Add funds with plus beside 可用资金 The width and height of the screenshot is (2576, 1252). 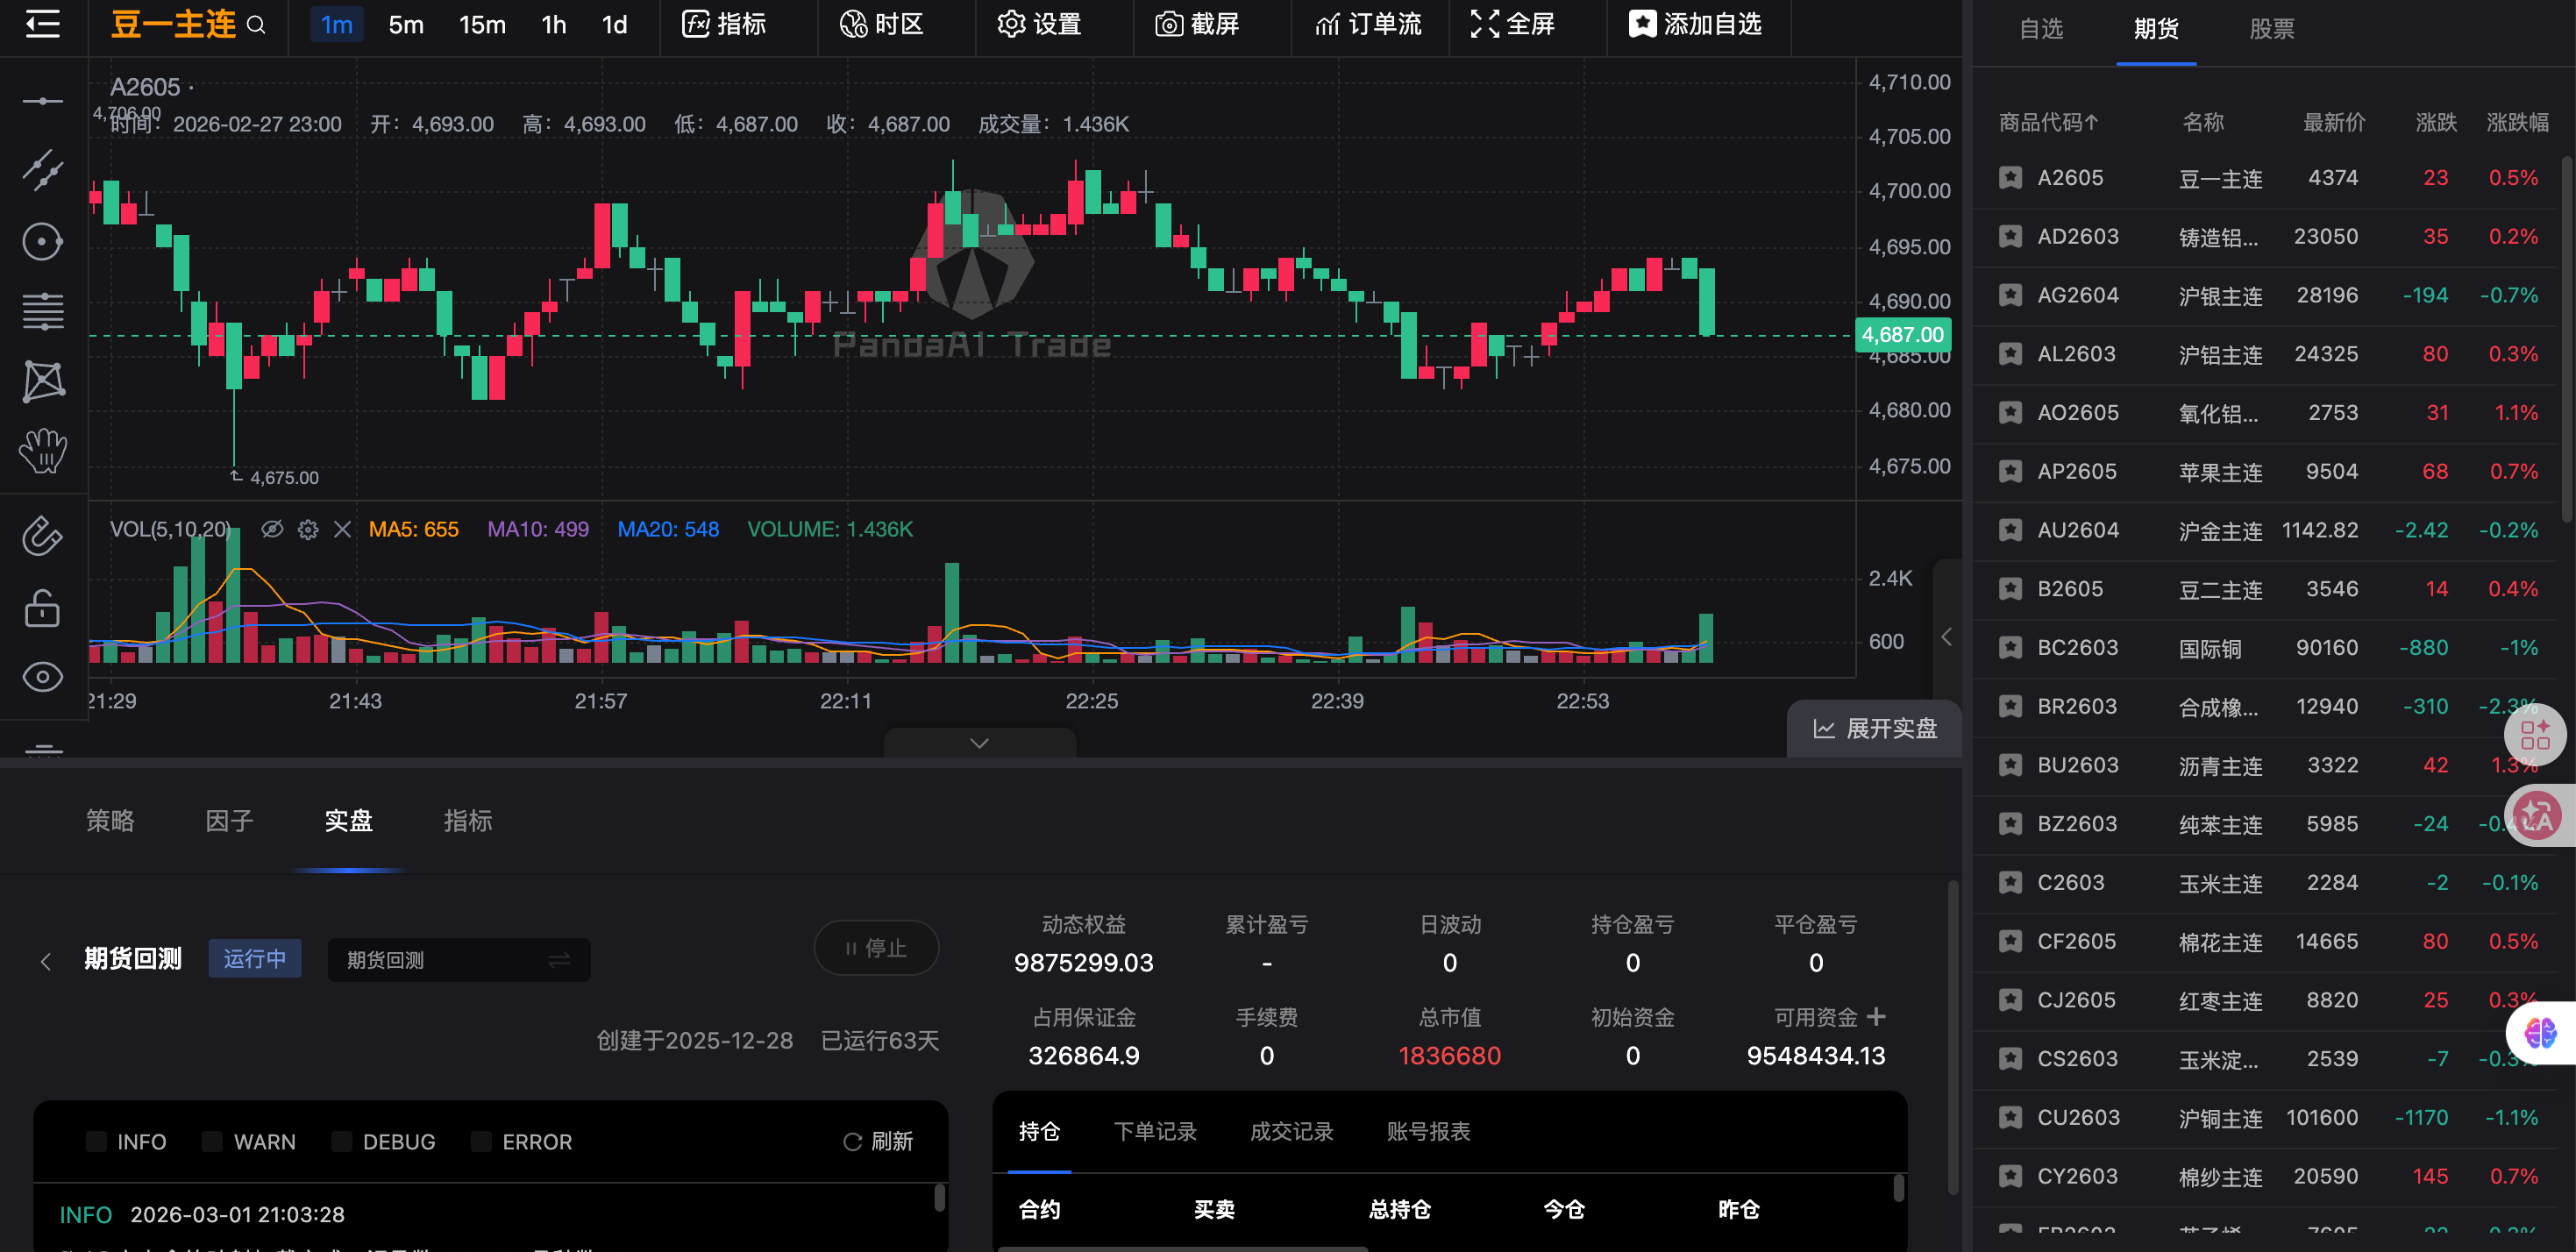click(1876, 1017)
